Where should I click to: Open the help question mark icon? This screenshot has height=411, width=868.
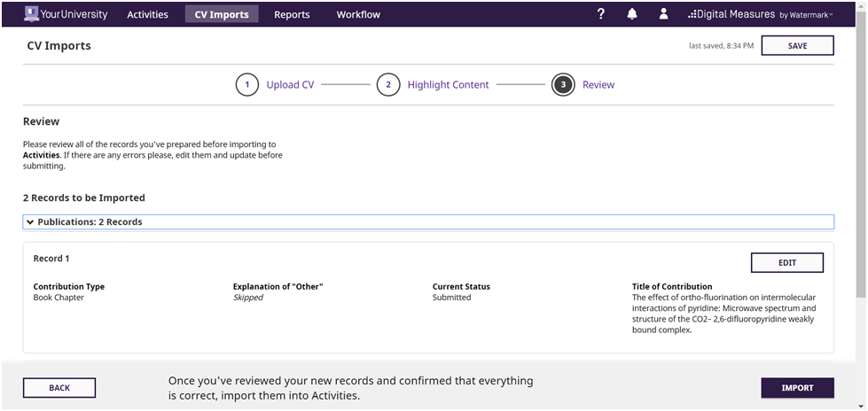click(600, 14)
